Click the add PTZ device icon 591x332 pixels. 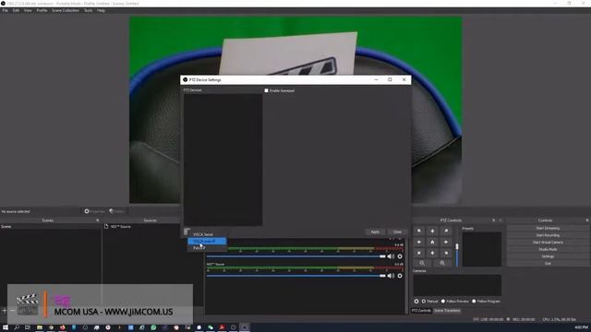point(187,231)
